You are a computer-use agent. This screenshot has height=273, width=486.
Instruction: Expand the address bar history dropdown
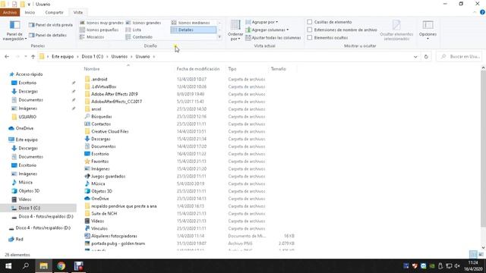click(x=415, y=57)
